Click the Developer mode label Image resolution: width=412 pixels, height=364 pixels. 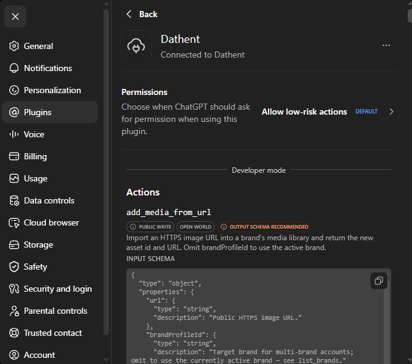tap(259, 170)
